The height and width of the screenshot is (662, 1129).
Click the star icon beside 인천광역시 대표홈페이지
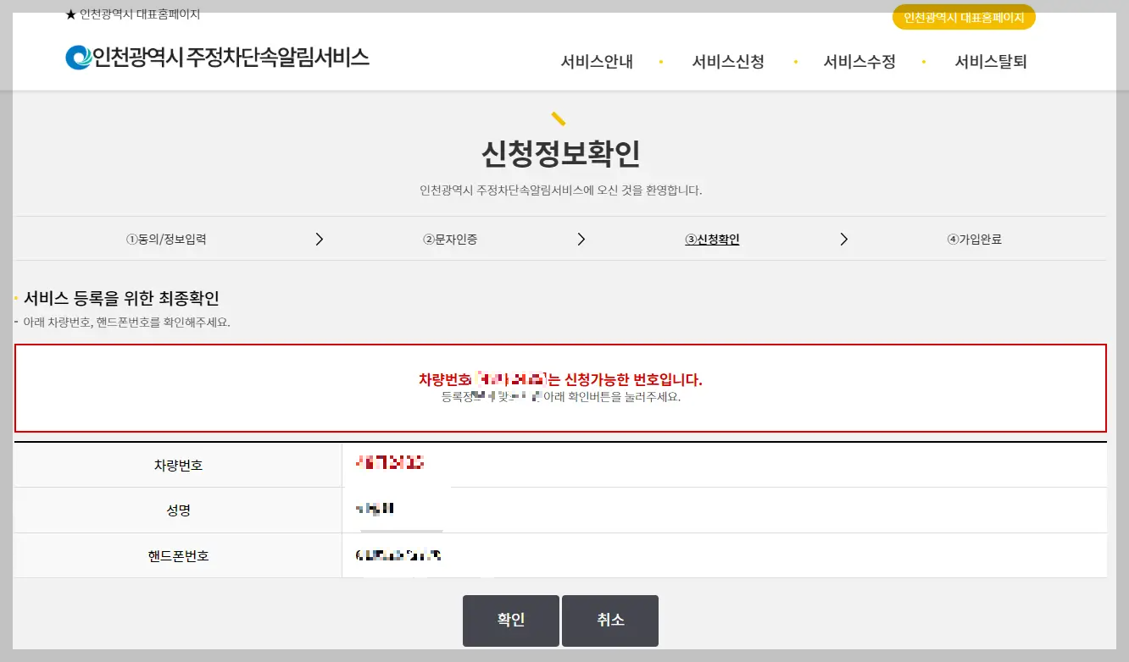(70, 12)
